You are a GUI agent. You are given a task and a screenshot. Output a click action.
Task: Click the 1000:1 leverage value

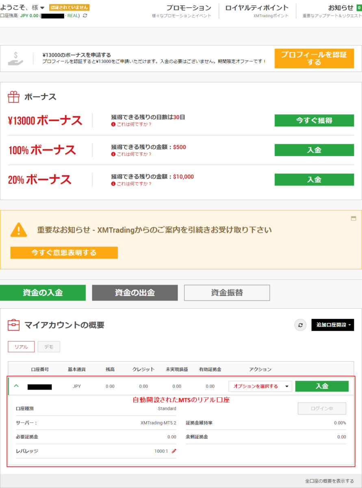[161, 451]
